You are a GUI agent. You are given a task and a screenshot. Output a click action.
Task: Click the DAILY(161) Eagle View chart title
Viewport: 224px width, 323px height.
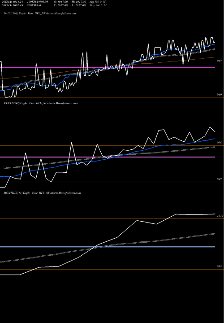pyautogui.click(x=40, y=13)
